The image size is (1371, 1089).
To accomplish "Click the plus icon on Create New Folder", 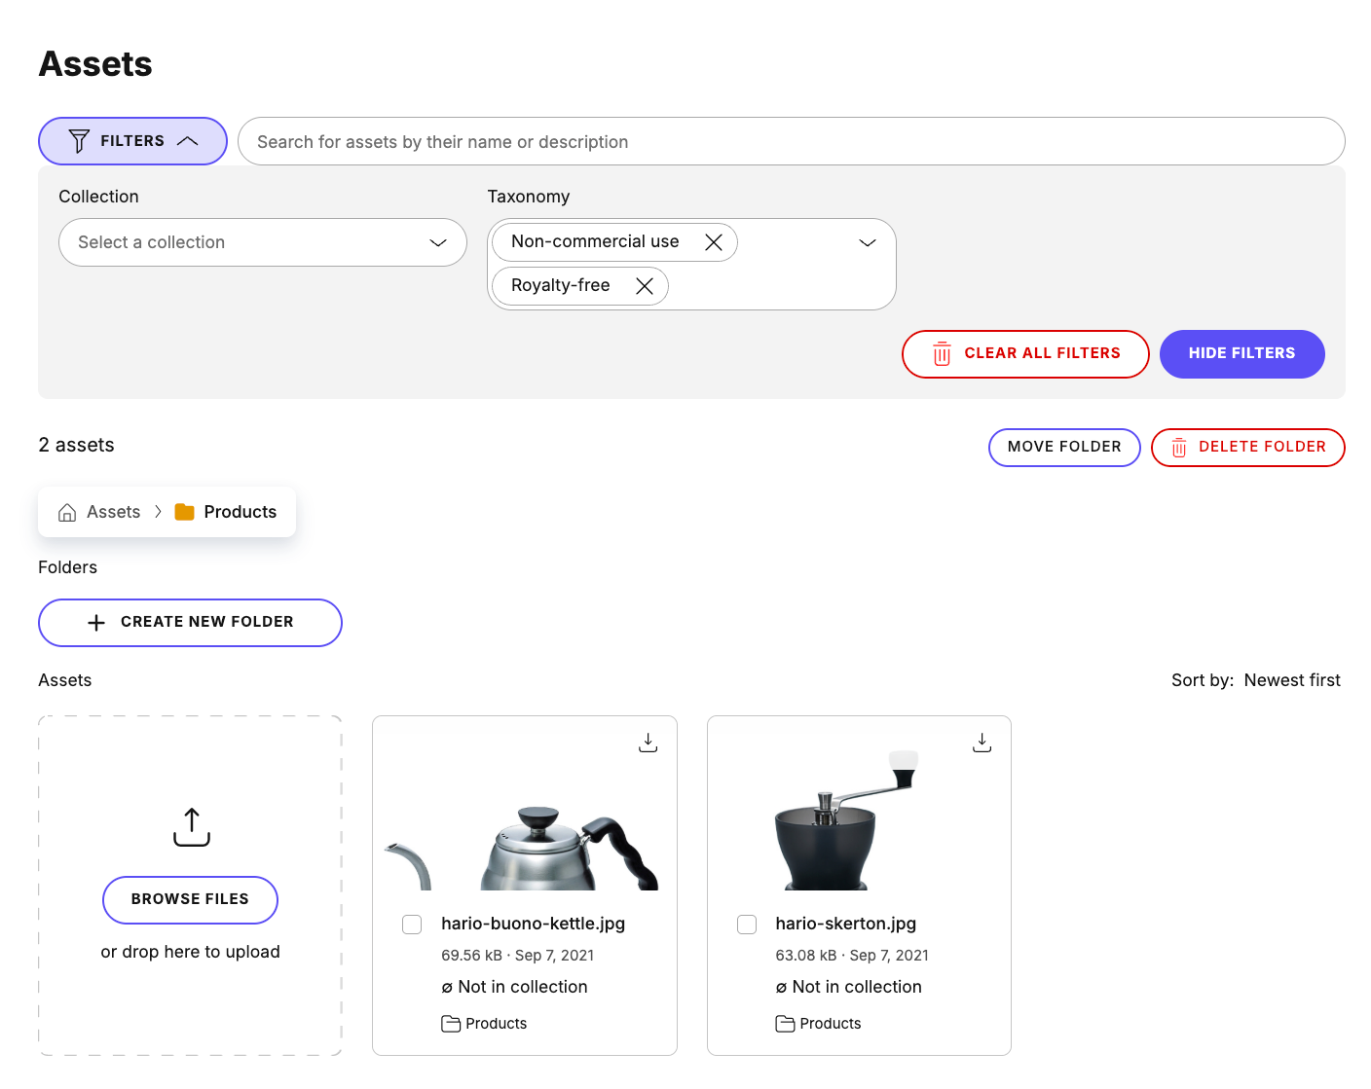I will point(95,622).
